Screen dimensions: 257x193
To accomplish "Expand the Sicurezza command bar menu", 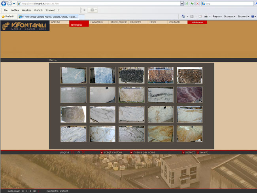I will click(229, 16).
